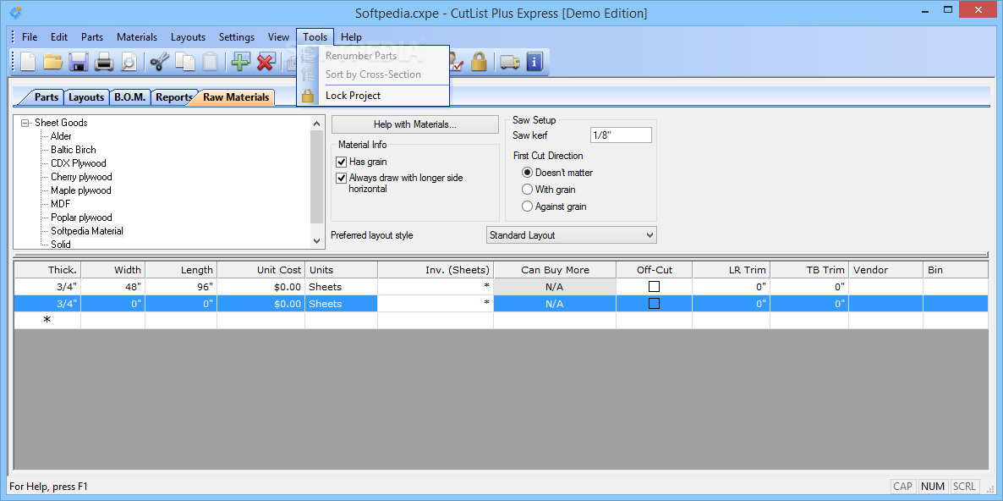Select Alder in the materials tree

pos(62,136)
